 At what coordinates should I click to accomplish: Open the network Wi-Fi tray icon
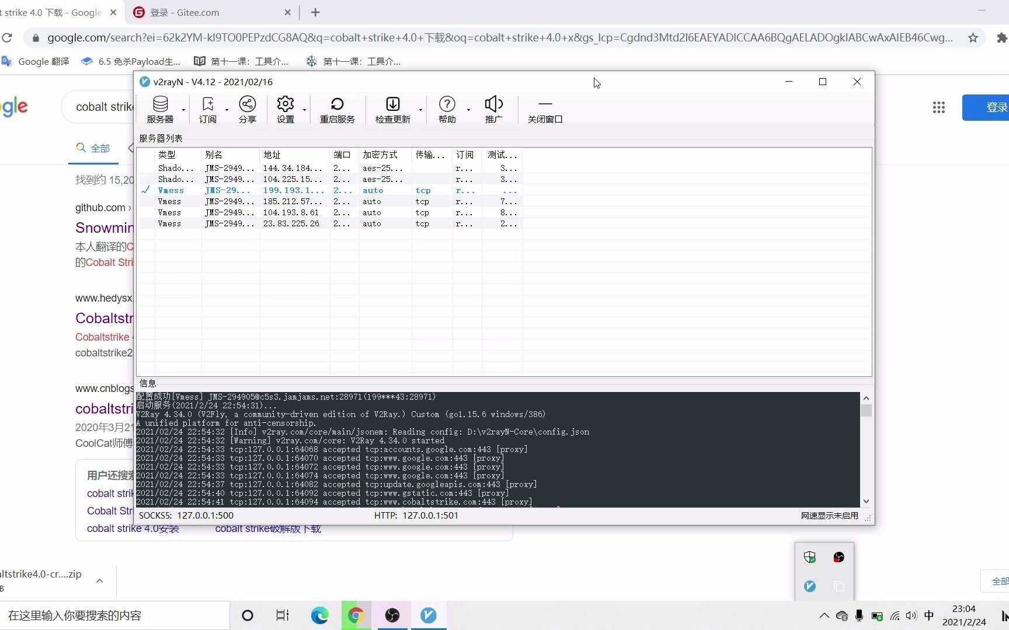coord(895,615)
